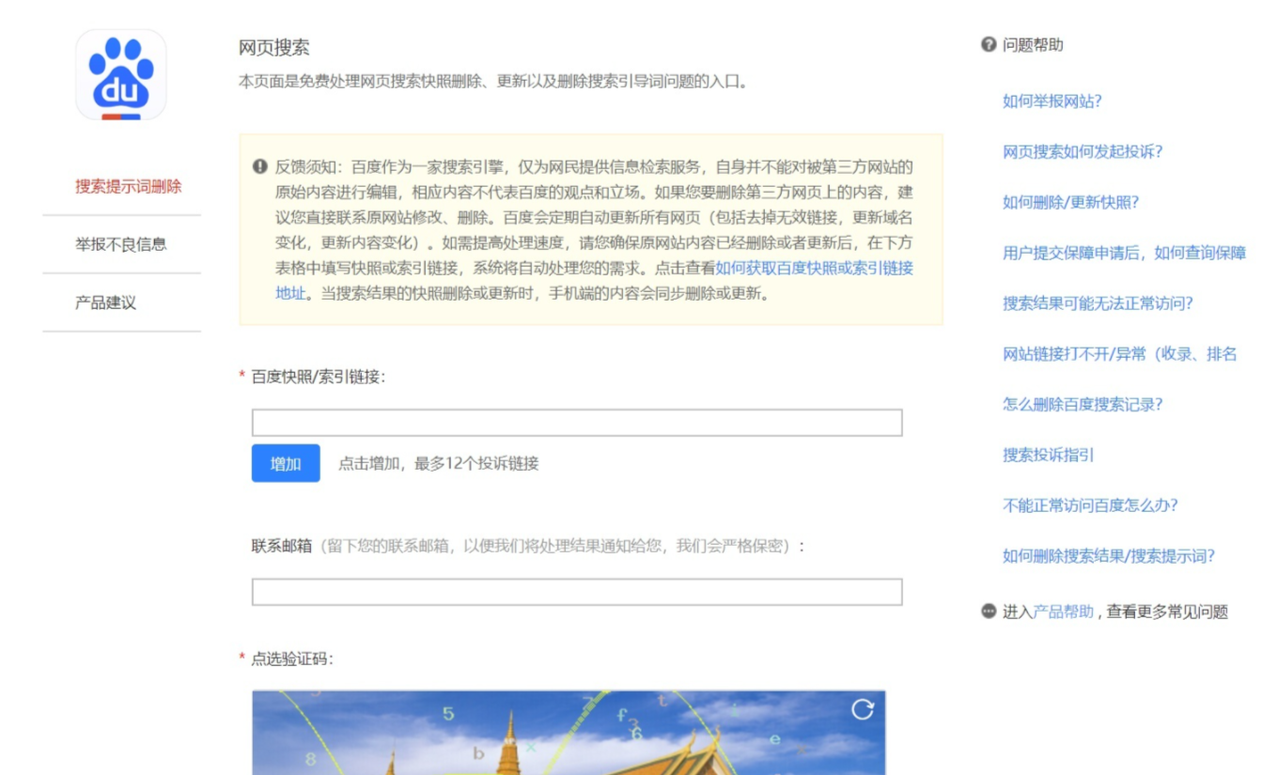The height and width of the screenshot is (775, 1262).
Task: Open help link 网站链接打不开/异常
Action: click(1120, 354)
